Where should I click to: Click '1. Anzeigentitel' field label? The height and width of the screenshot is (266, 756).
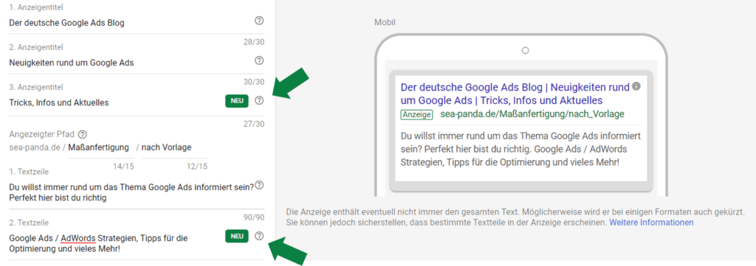tap(35, 7)
